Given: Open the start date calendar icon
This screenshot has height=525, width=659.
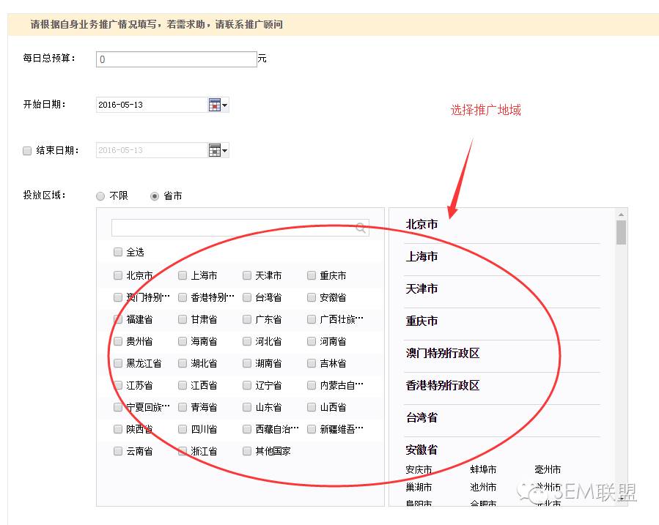Looking at the screenshot, I should pos(214,105).
